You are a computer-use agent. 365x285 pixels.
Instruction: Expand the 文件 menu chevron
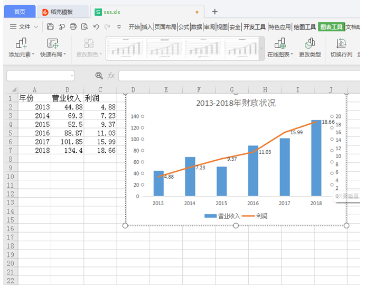36,27
